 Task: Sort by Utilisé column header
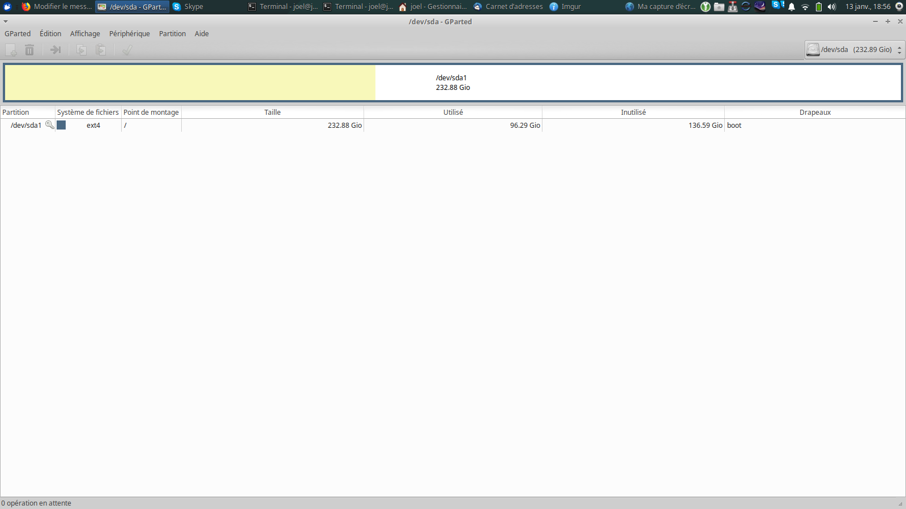(453, 112)
